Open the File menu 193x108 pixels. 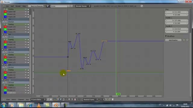7,6
